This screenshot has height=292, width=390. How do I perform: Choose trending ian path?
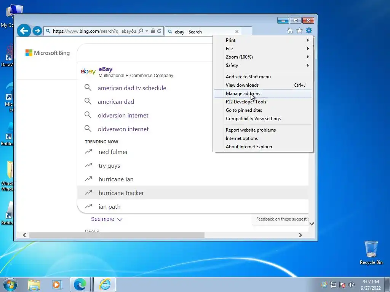pyautogui.click(x=109, y=206)
